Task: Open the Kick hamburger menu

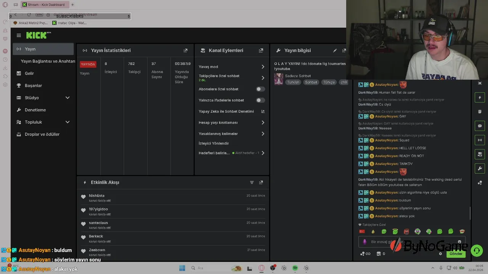Action: (19, 35)
